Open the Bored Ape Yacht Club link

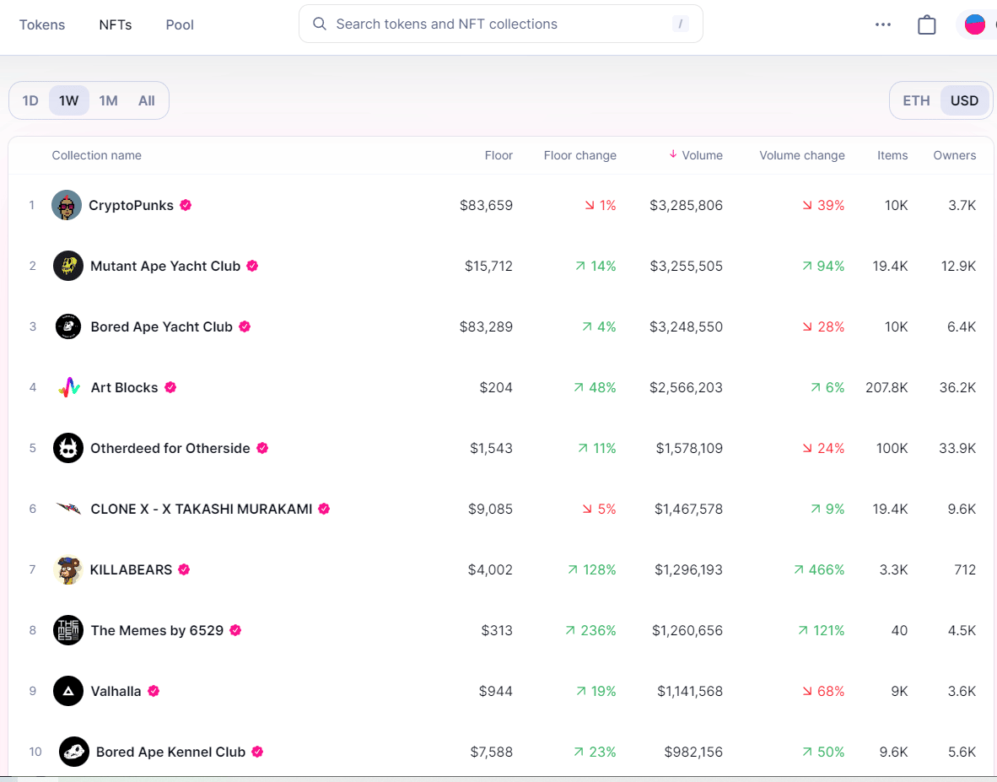(161, 326)
